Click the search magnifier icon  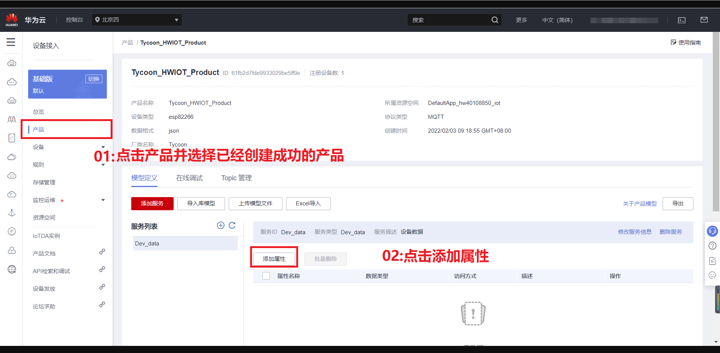(495, 20)
